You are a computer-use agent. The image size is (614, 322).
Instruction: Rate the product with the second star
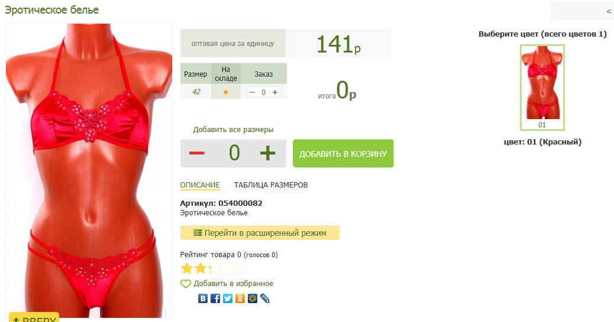click(x=201, y=268)
